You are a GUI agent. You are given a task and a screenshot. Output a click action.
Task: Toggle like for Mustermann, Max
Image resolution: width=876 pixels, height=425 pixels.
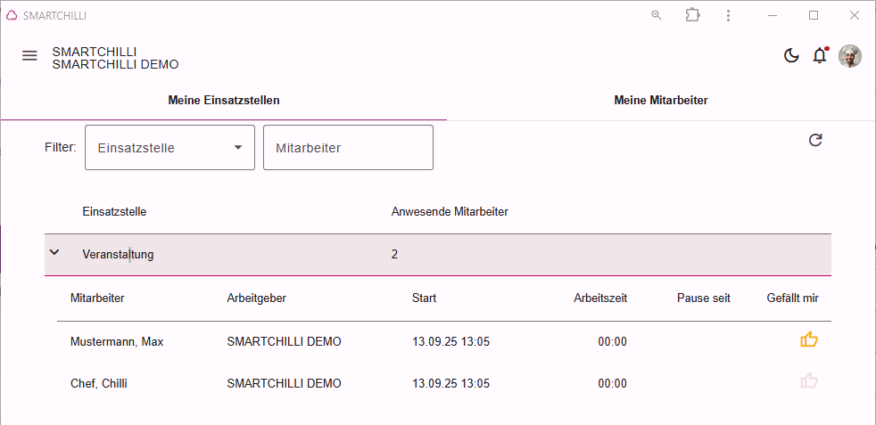pyautogui.click(x=809, y=339)
